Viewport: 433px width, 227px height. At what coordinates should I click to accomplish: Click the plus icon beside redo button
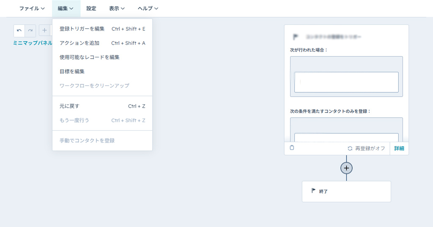[44, 30]
